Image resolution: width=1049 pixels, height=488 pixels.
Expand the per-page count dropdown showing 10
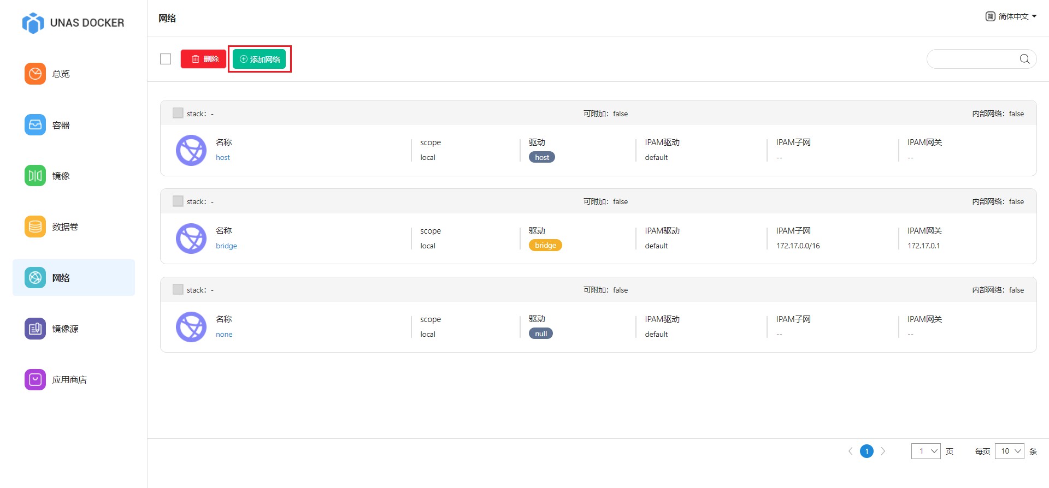coord(1009,451)
